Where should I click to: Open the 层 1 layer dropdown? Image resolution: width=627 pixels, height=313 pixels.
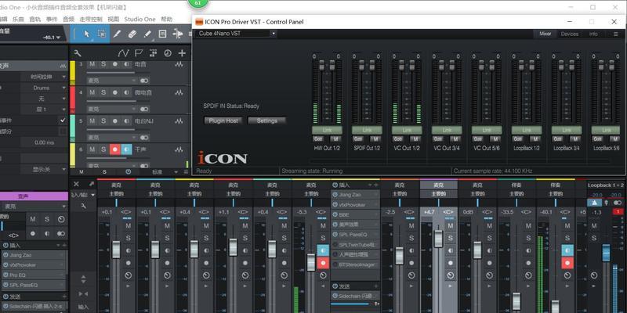(44, 110)
